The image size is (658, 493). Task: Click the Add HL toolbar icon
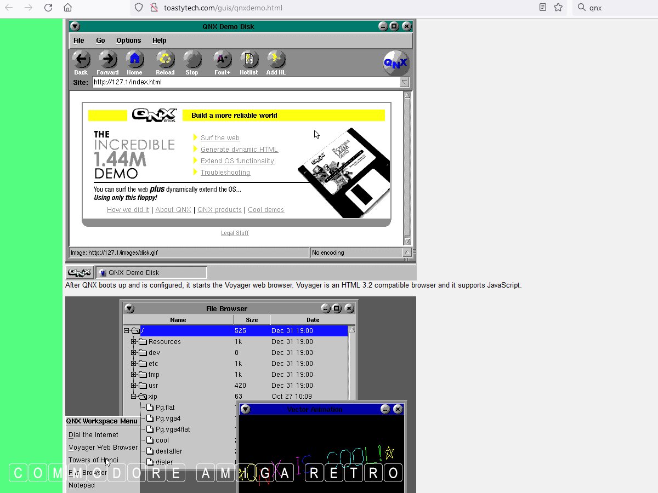[x=276, y=59]
